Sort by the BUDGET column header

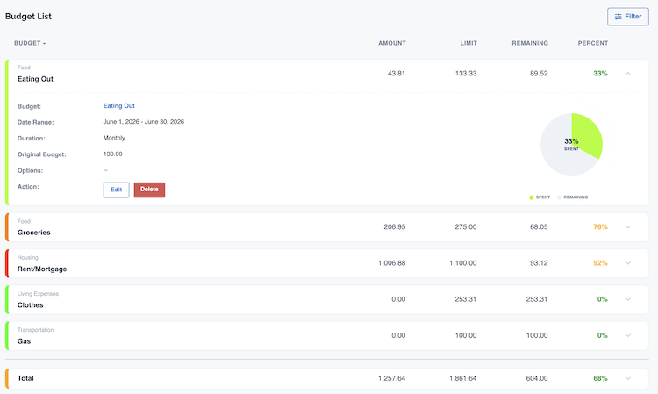29,43
